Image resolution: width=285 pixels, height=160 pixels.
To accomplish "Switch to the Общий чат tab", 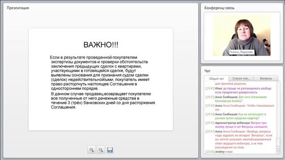I will coord(216,79).
